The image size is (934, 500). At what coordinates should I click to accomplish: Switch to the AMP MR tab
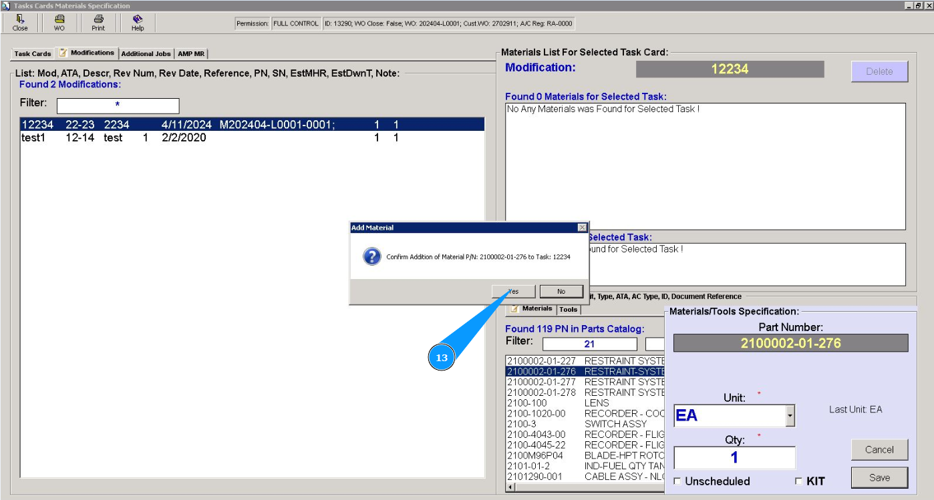(191, 54)
